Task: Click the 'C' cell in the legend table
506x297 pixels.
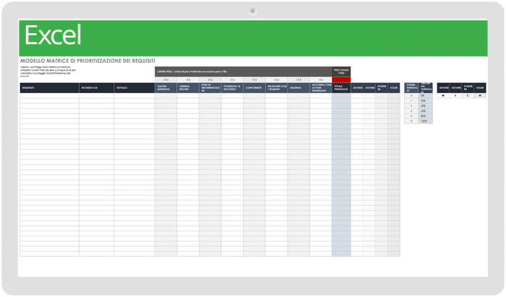Action: [468, 96]
